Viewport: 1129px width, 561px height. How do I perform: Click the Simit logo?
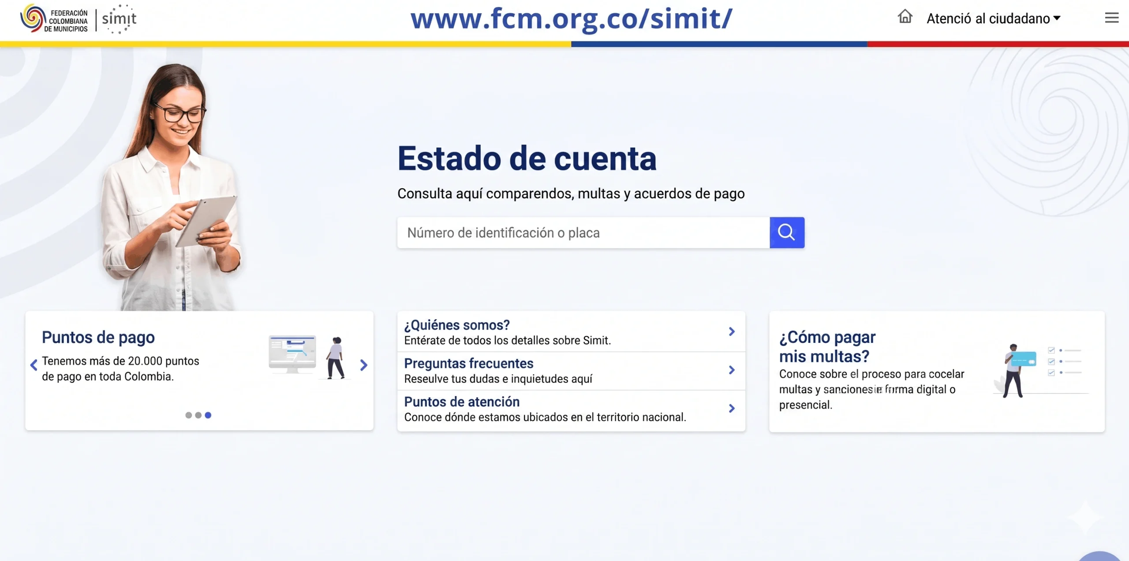[x=119, y=19]
